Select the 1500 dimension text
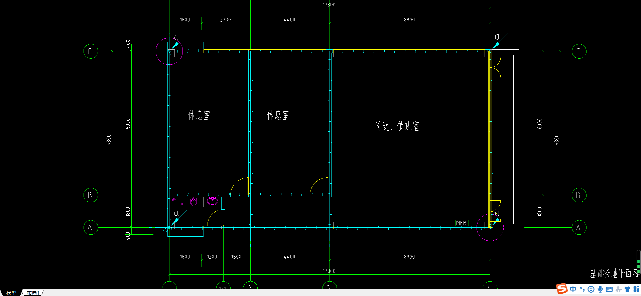This screenshot has height=296, width=641. pos(236,257)
